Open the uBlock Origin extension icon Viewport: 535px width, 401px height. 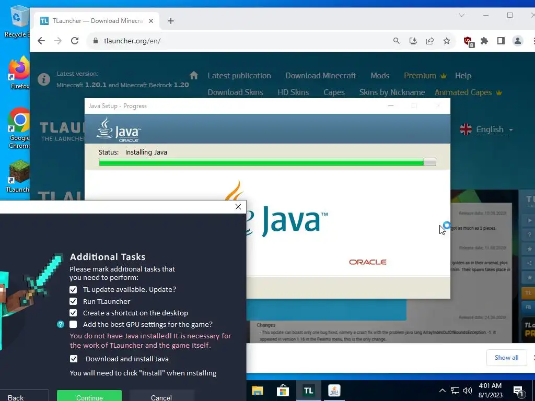click(469, 42)
